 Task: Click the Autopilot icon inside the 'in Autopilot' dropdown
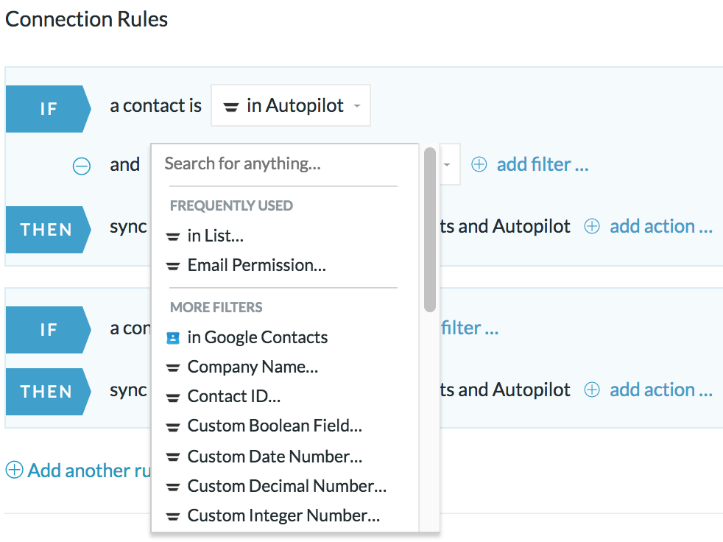pyautogui.click(x=231, y=107)
